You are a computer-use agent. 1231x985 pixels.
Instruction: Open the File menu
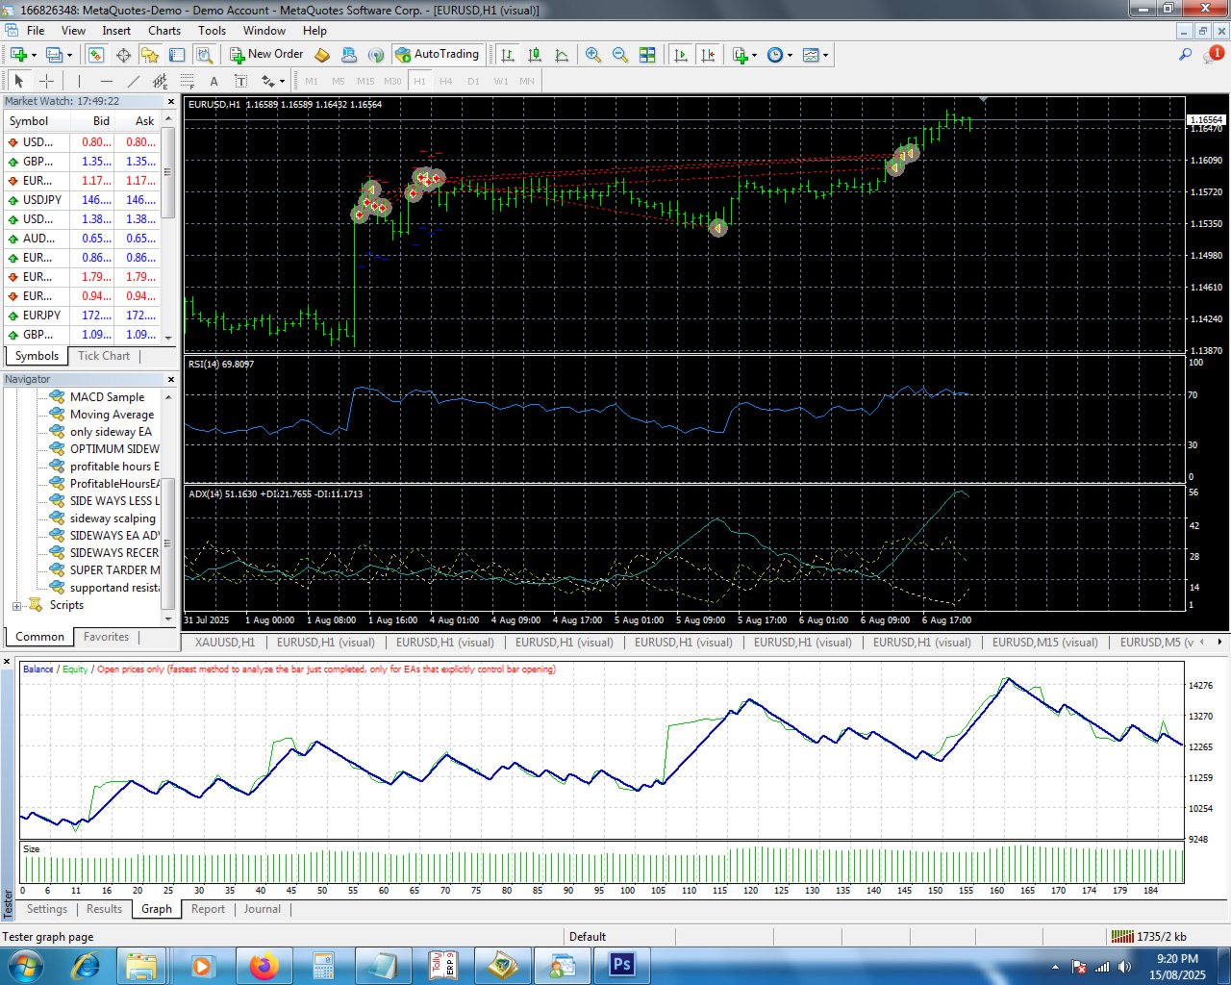click(36, 31)
